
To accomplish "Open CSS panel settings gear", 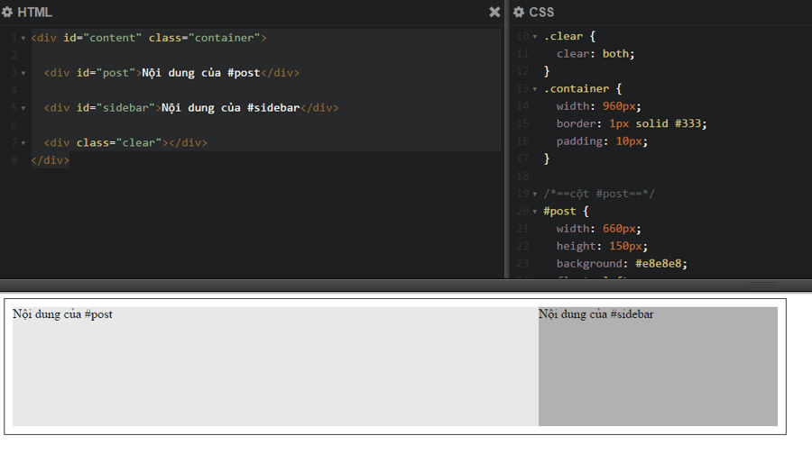I will 519,12.
